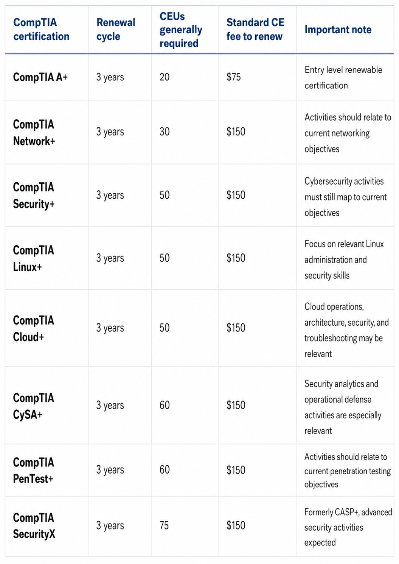Select the CEUs generally required header
The image size is (399, 564).
point(181,30)
